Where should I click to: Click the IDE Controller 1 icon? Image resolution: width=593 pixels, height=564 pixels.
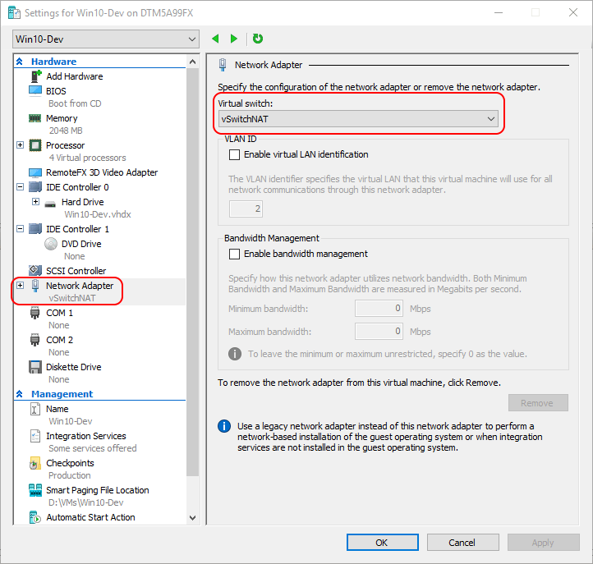tap(35, 229)
